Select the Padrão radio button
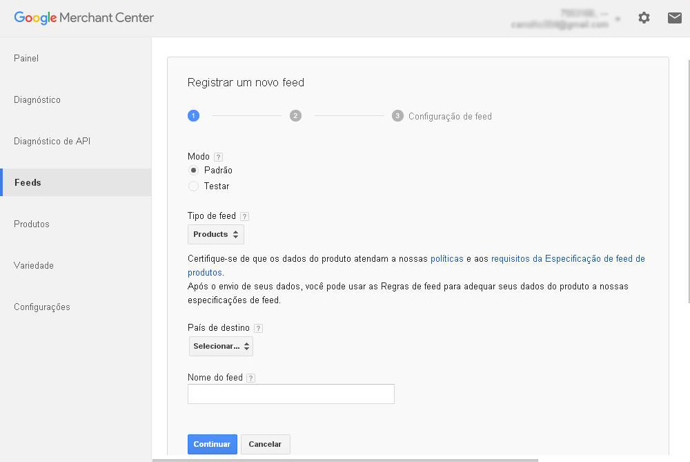690x462 pixels. 193,171
